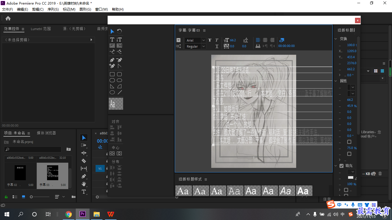This screenshot has width=392, height=220.
Task: Set text alignment to right
Action: pyautogui.click(x=272, y=40)
